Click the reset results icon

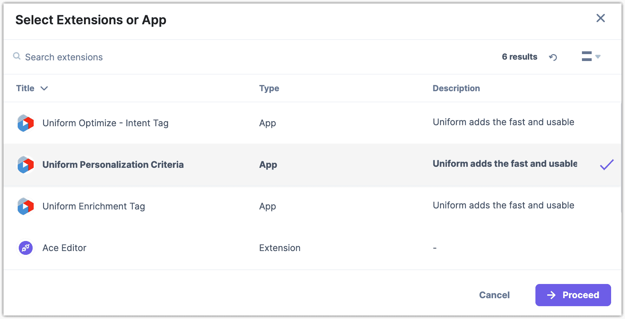pyautogui.click(x=553, y=57)
